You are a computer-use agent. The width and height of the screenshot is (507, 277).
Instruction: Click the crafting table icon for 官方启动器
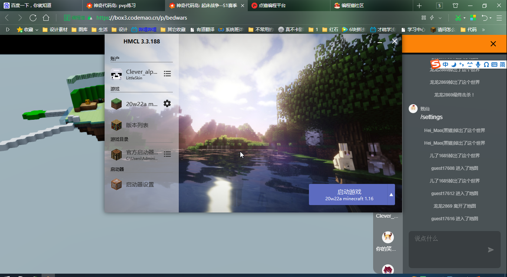[x=116, y=154]
